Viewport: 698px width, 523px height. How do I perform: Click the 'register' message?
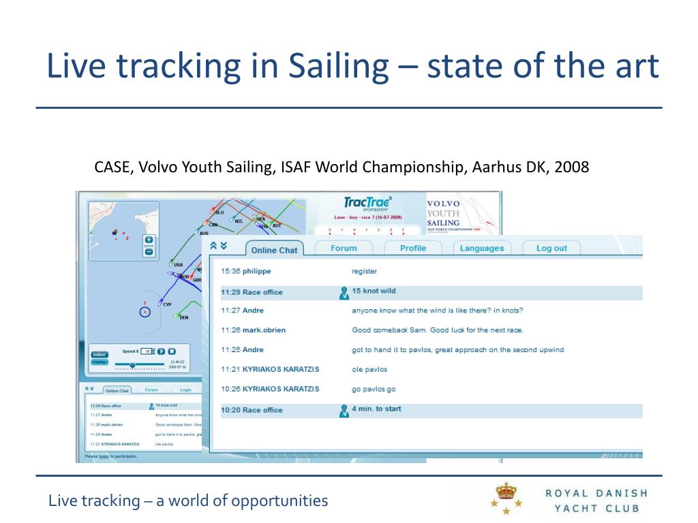[x=364, y=271]
